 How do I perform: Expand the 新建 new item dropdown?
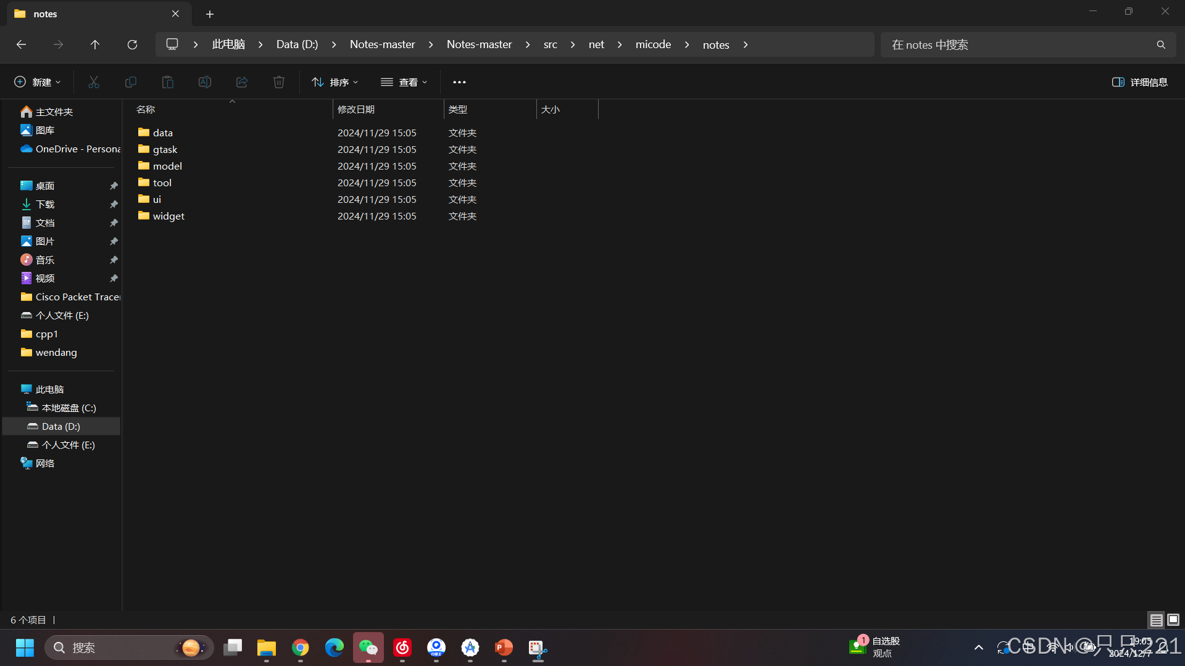click(x=38, y=82)
